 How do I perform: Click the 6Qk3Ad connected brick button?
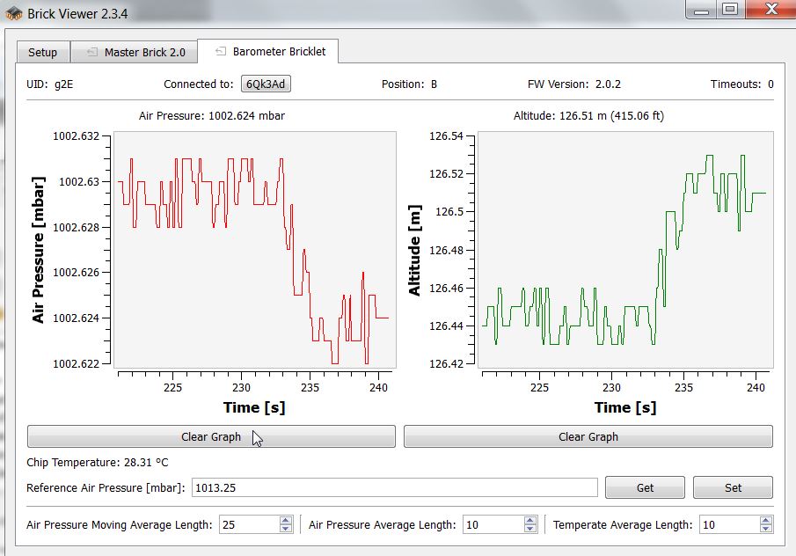coord(267,84)
